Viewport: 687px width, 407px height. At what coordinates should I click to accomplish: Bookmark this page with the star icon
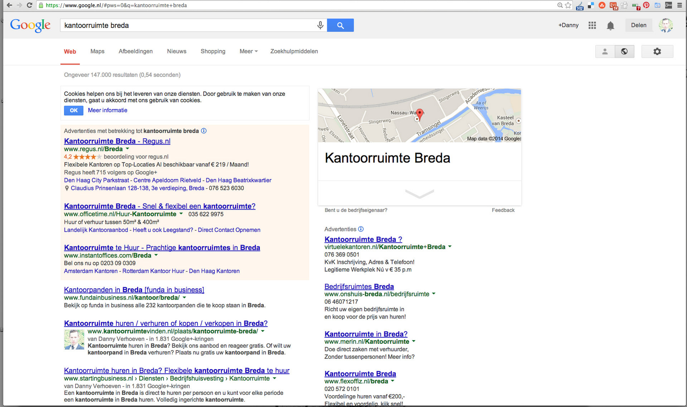point(568,5)
